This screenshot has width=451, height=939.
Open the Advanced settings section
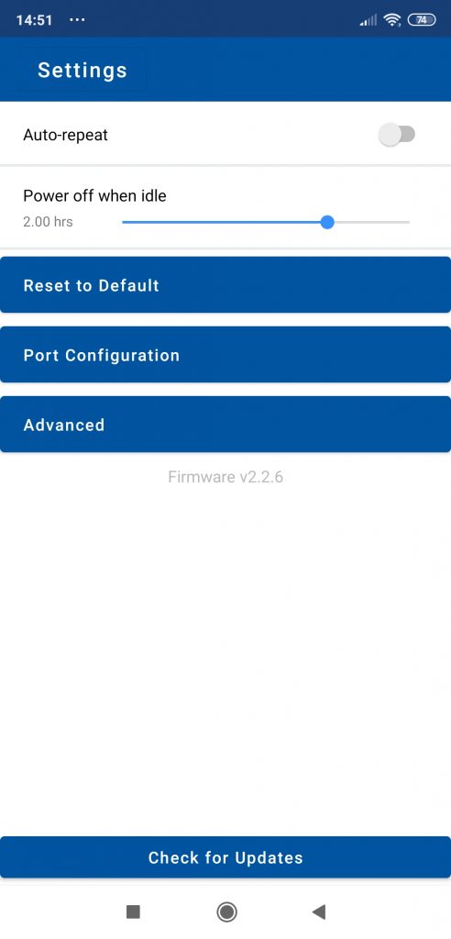(x=225, y=424)
